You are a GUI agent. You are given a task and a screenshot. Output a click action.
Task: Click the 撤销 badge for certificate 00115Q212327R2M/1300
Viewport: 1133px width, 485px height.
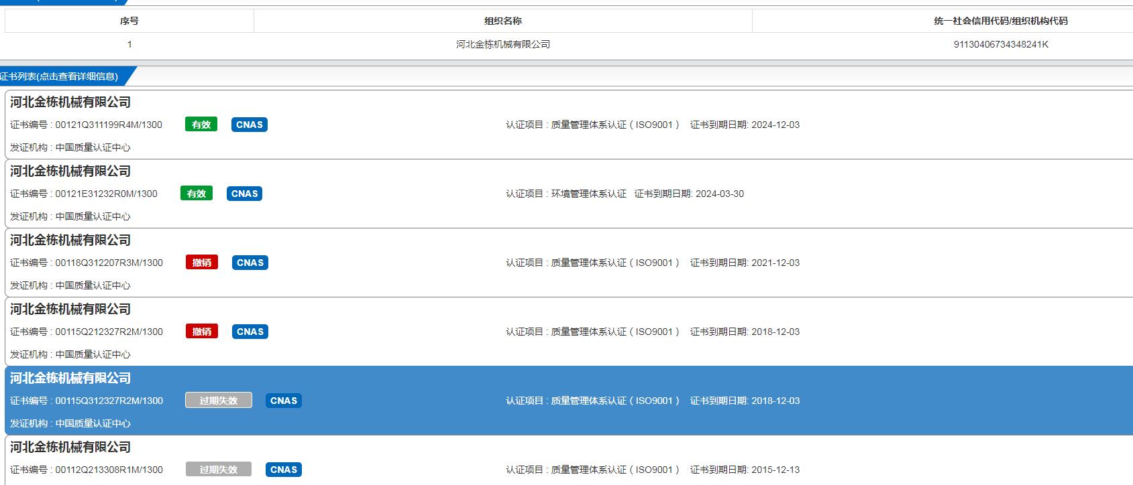202,332
